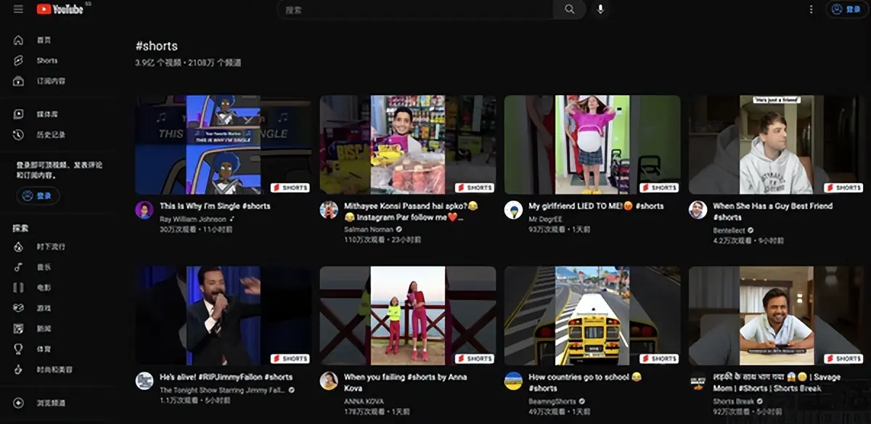Click the sidebar sign-in (登录) button
The height and width of the screenshot is (424, 871).
(x=38, y=195)
